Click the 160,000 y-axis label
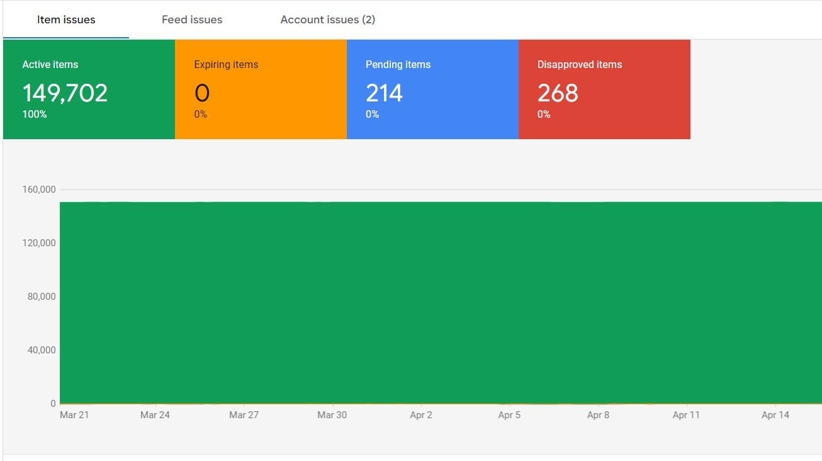Screen dimensions: 822x461 coord(40,190)
